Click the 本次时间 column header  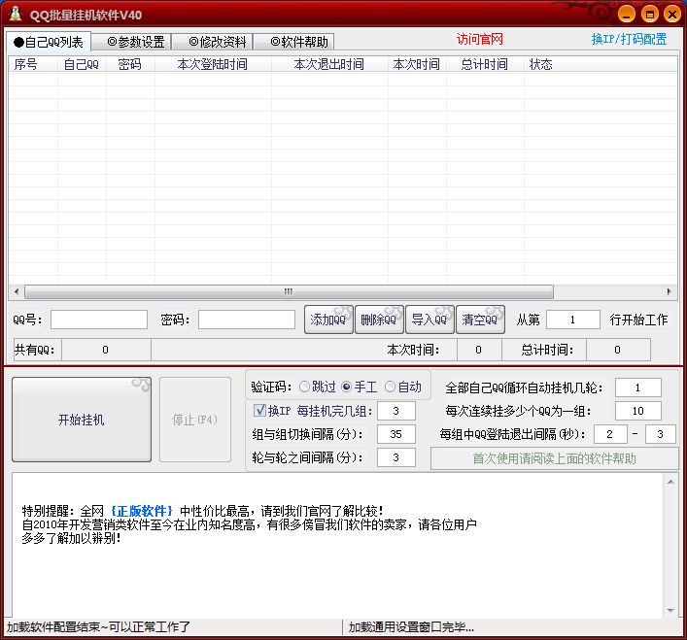[417, 64]
